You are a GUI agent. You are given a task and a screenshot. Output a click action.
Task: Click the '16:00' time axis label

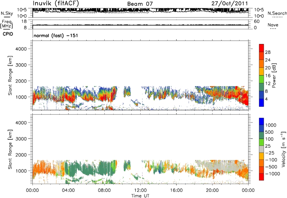[x=176, y=190]
